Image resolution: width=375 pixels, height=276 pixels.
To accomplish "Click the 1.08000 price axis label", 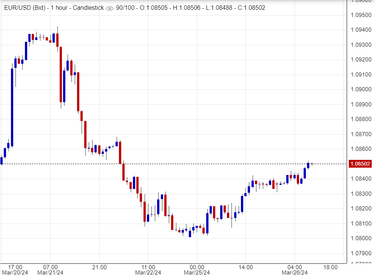I will pyautogui.click(x=361, y=238).
